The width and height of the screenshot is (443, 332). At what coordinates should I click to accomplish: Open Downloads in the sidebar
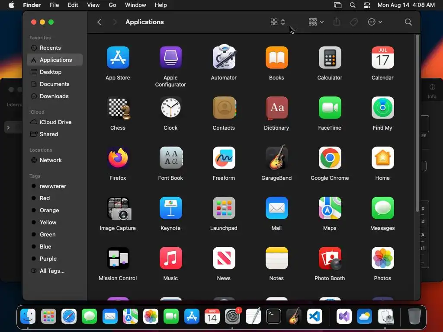pos(55,96)
